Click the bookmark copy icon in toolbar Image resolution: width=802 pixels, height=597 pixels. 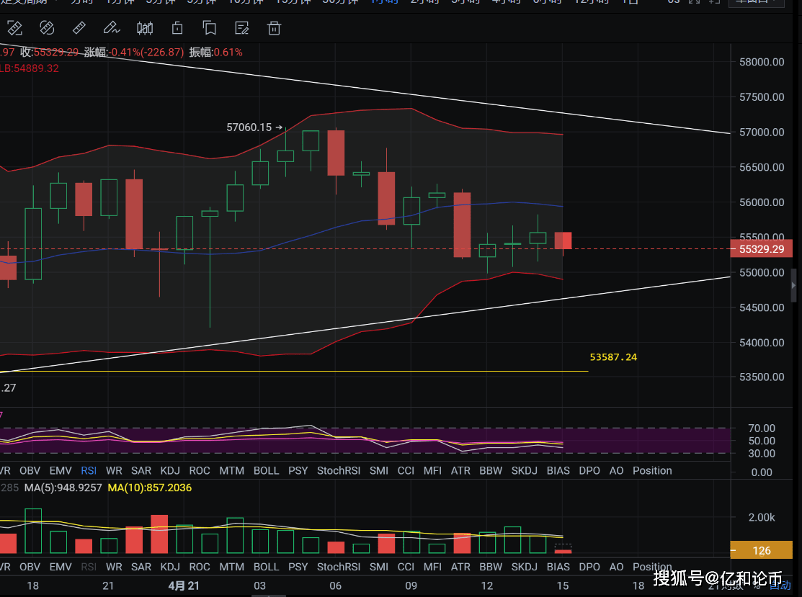[210, 29]
